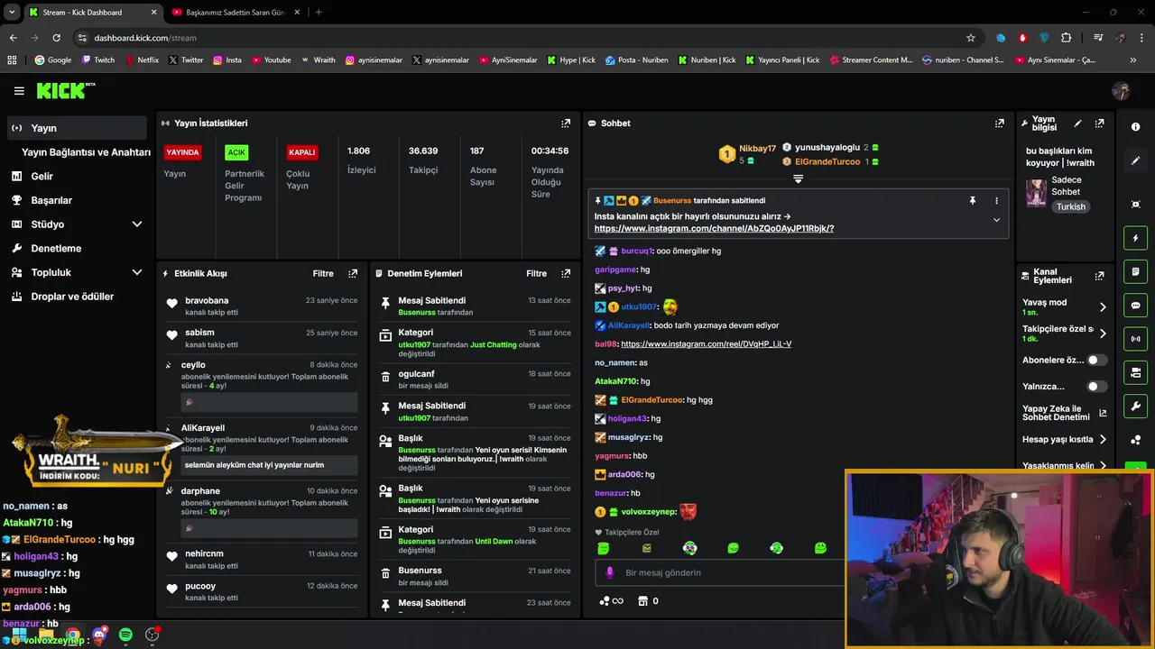Screen dimensions: 1155x649
Task: Open the hamburger menu beside Kick logo
Action: [19, 91]
